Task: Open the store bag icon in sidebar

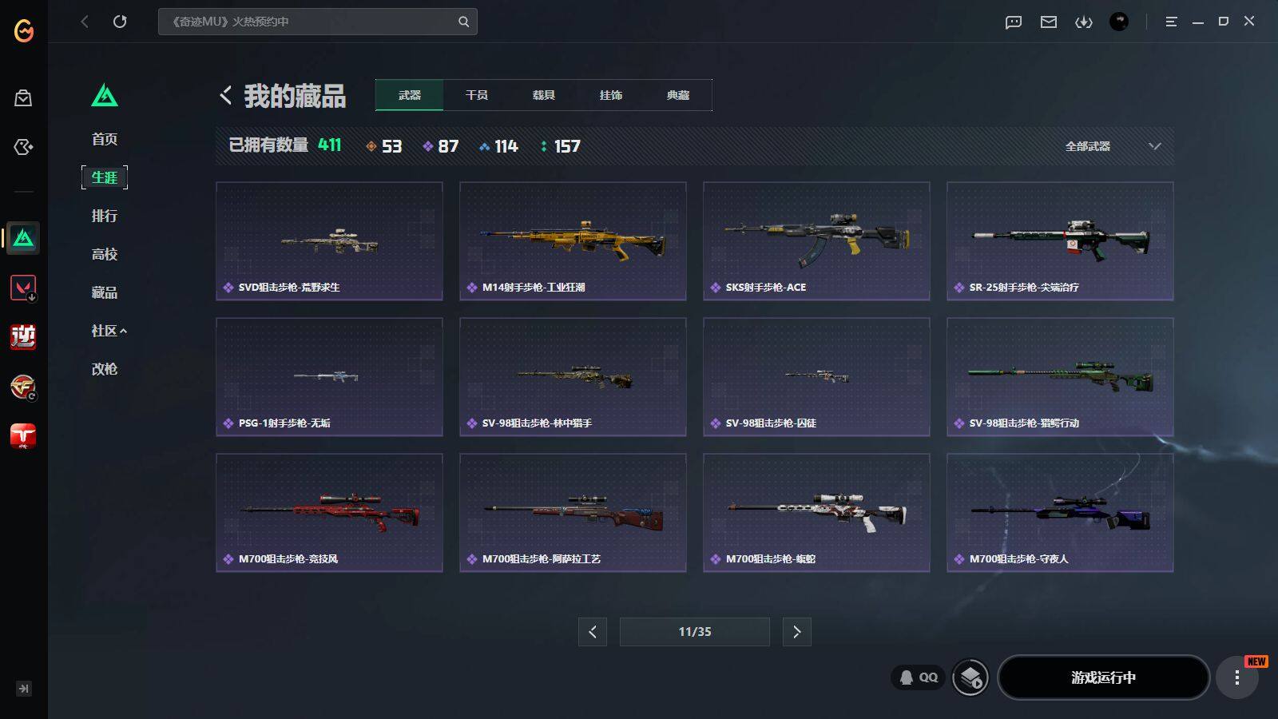Action: pyautogui.click(x=23, y=97)
